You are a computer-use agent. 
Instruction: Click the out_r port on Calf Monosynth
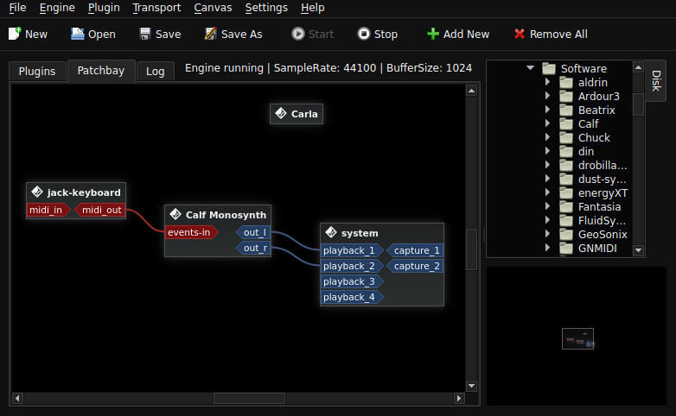point(254,248)
